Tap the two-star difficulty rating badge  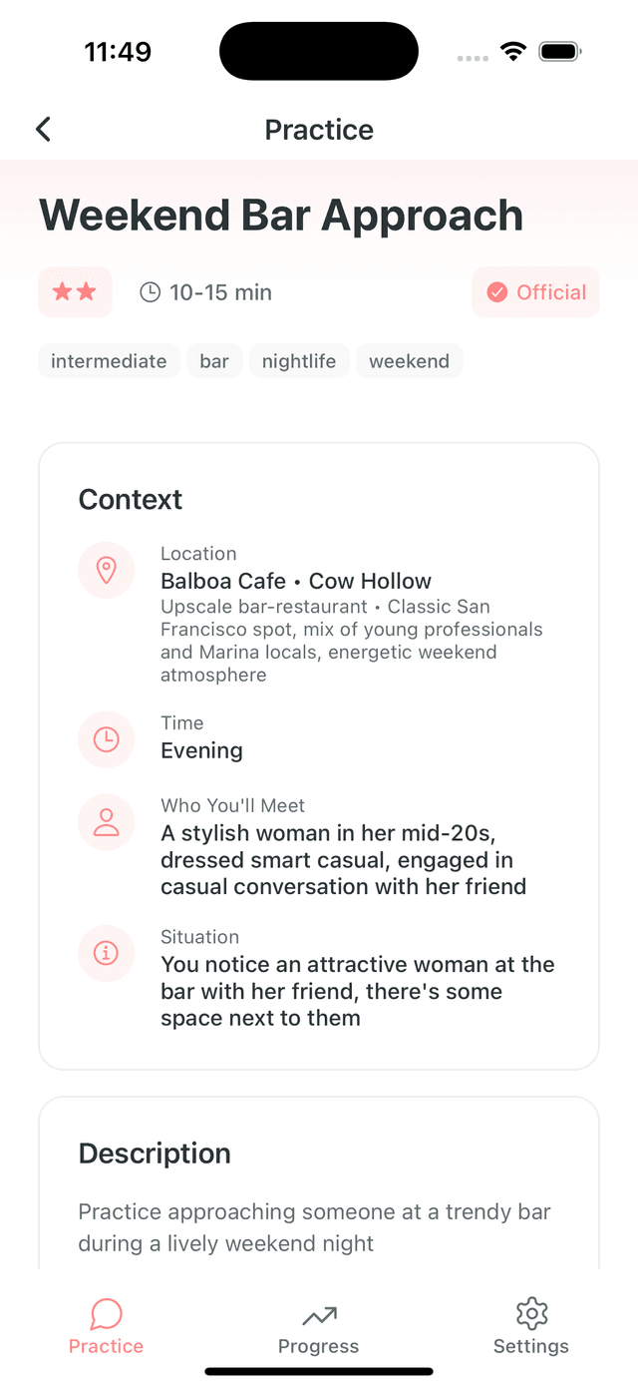tap(75, 292)
